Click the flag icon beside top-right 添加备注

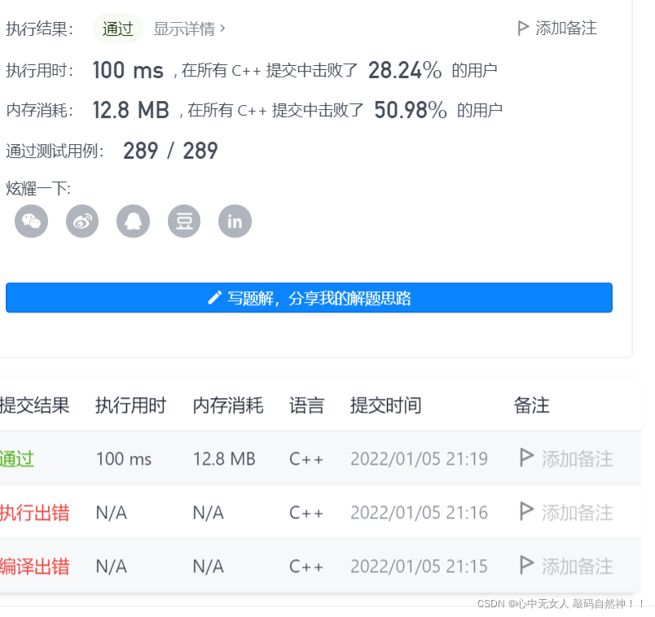click(x=524, y=27)
